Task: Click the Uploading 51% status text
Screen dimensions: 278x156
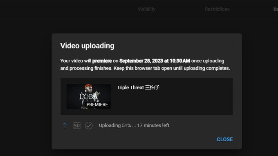Action: tap(134, 125)
